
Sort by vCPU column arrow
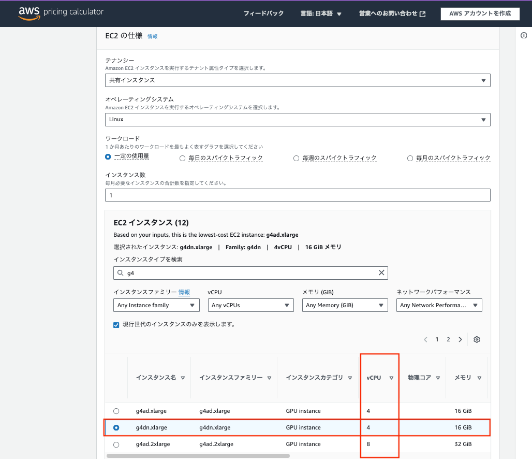click(391, 378)
